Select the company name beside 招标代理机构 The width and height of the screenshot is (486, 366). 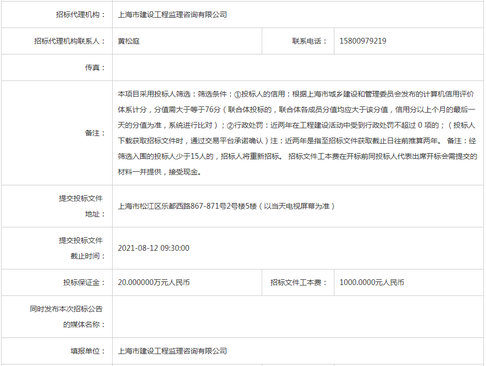[172, 15]
